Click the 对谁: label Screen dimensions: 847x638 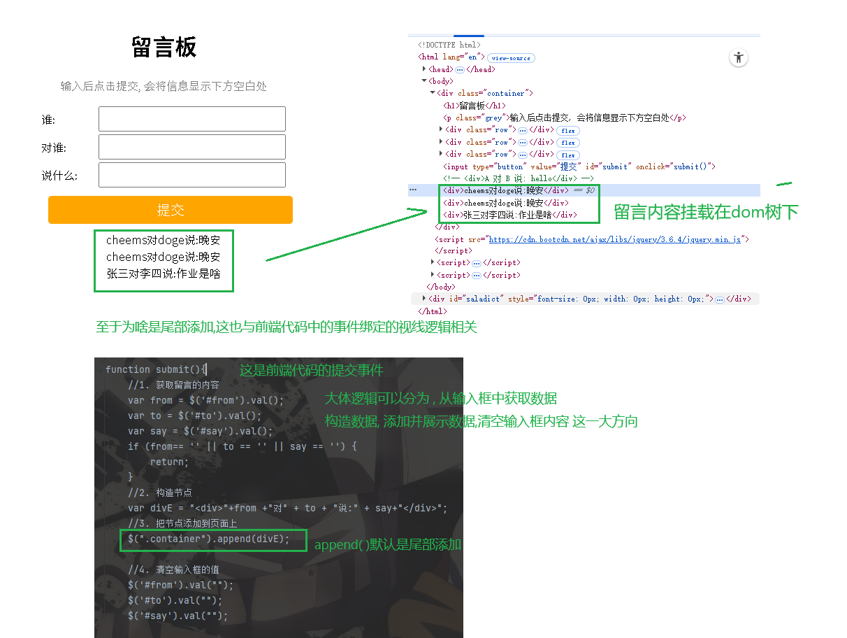[54, 148]
